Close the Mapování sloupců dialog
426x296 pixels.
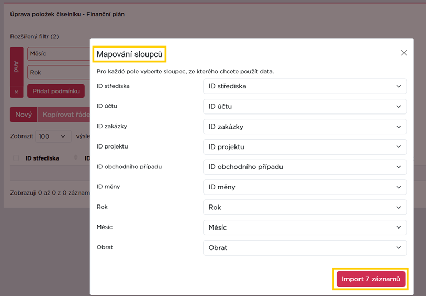404,53
